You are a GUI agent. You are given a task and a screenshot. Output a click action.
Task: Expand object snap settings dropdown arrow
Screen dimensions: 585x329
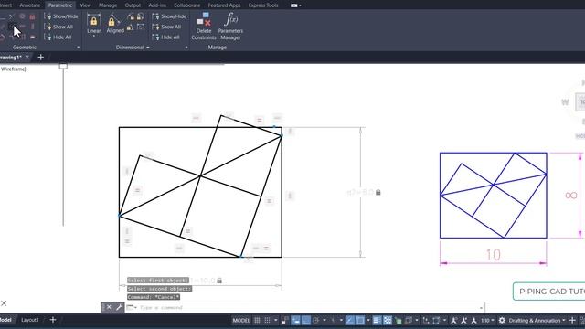(368, 320)
